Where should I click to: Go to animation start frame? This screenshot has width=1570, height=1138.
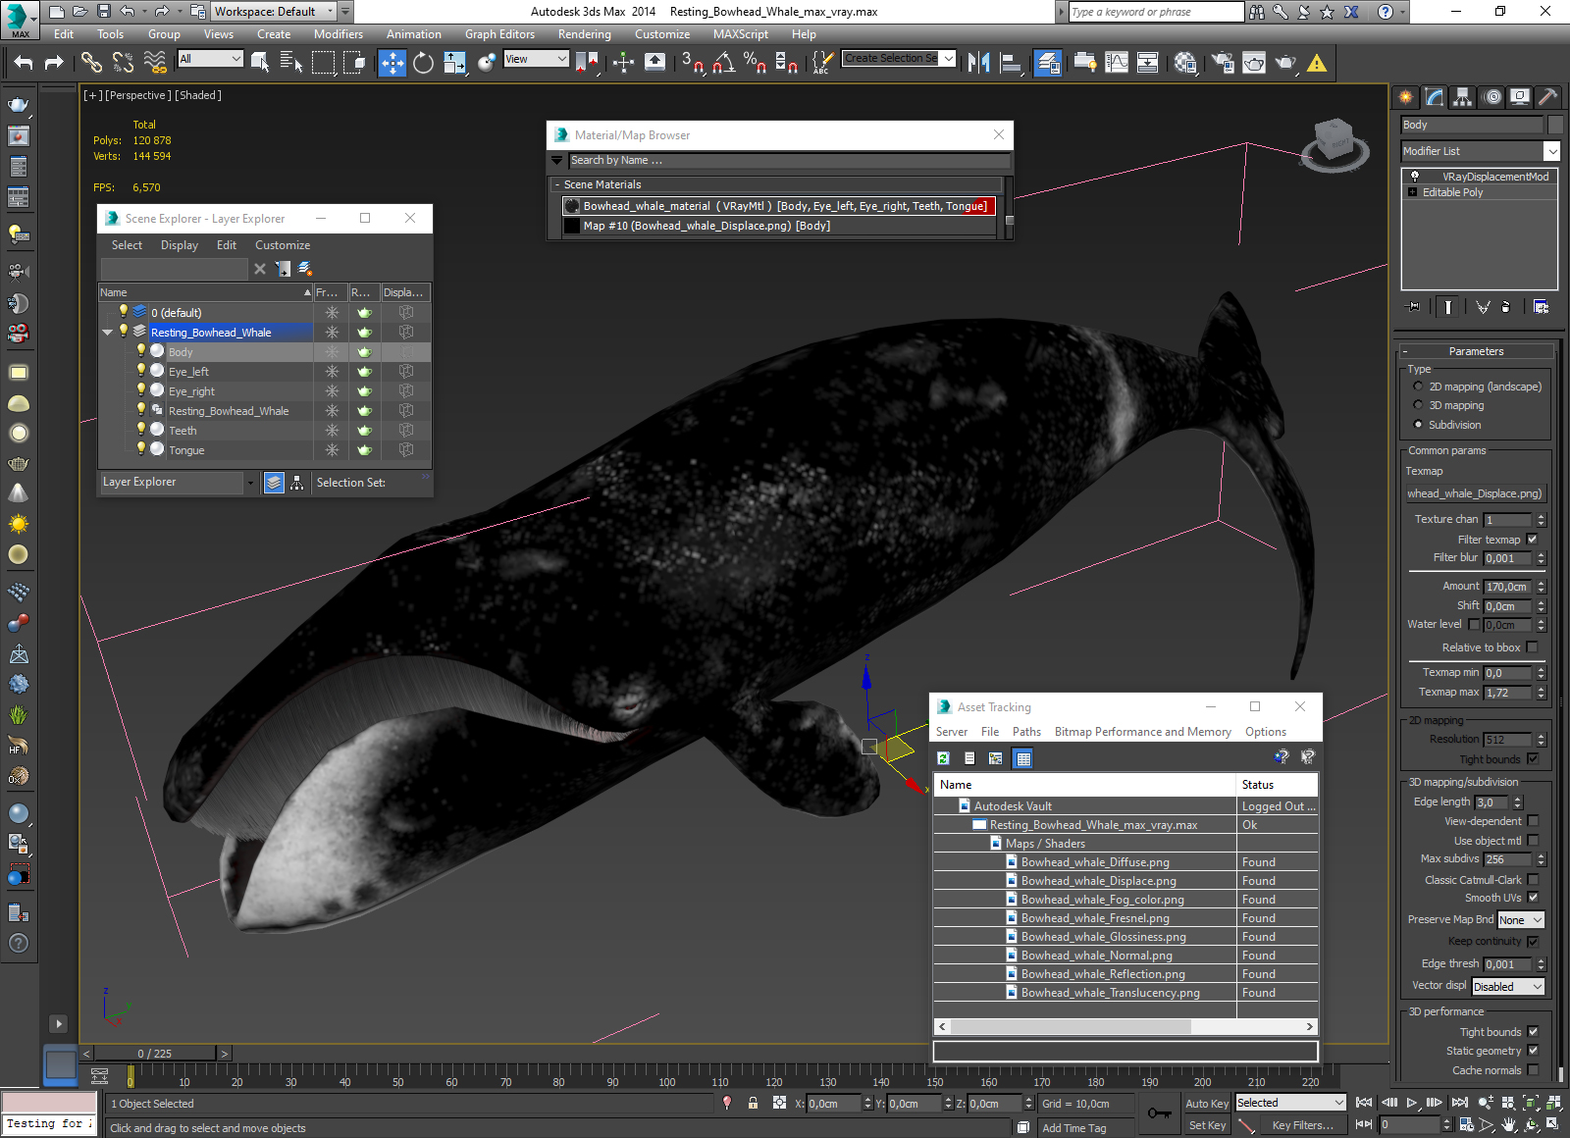point(1364,1103)
